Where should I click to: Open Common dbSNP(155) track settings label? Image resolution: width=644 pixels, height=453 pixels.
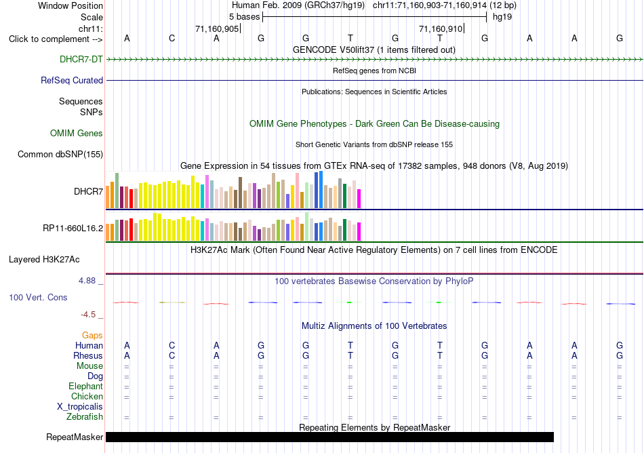(x=60, y=154)
